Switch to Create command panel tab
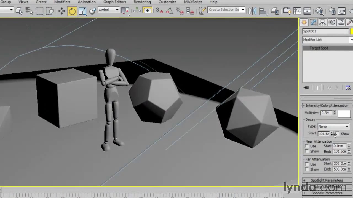Screen dimensions: 353x198 304,22
